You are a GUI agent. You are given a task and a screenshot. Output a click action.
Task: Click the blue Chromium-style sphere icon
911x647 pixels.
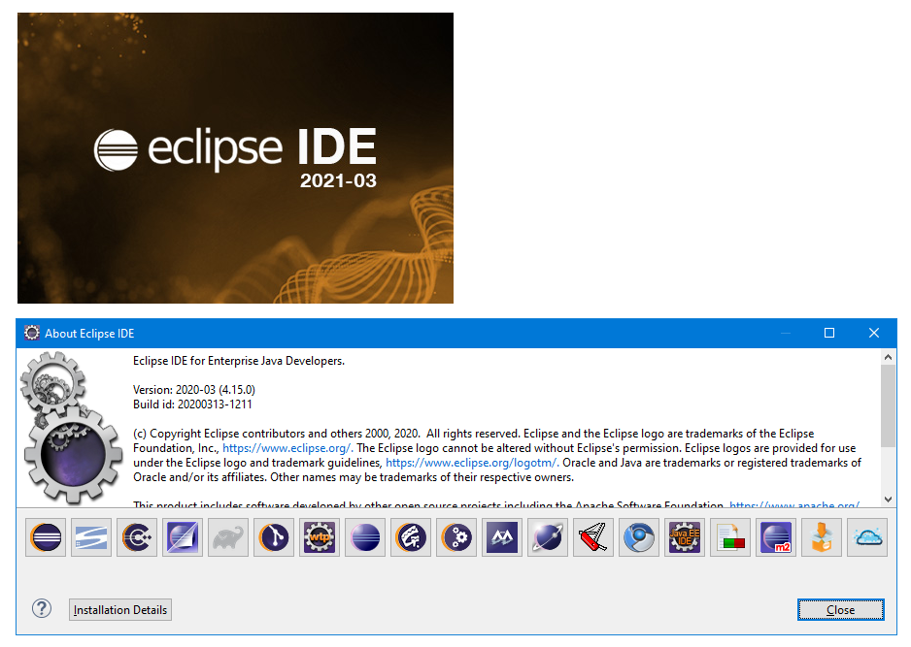coord(638,537)
